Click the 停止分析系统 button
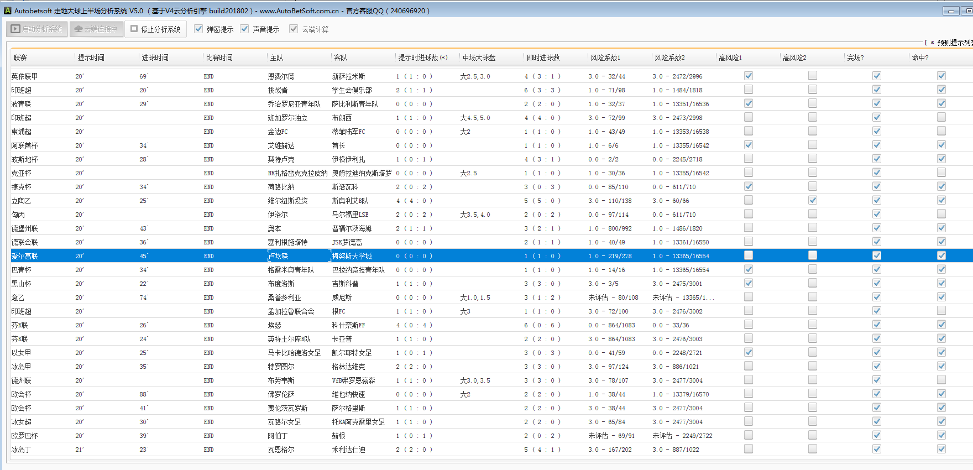The height and width of the screenshot is (470, 973). [155, 29]
